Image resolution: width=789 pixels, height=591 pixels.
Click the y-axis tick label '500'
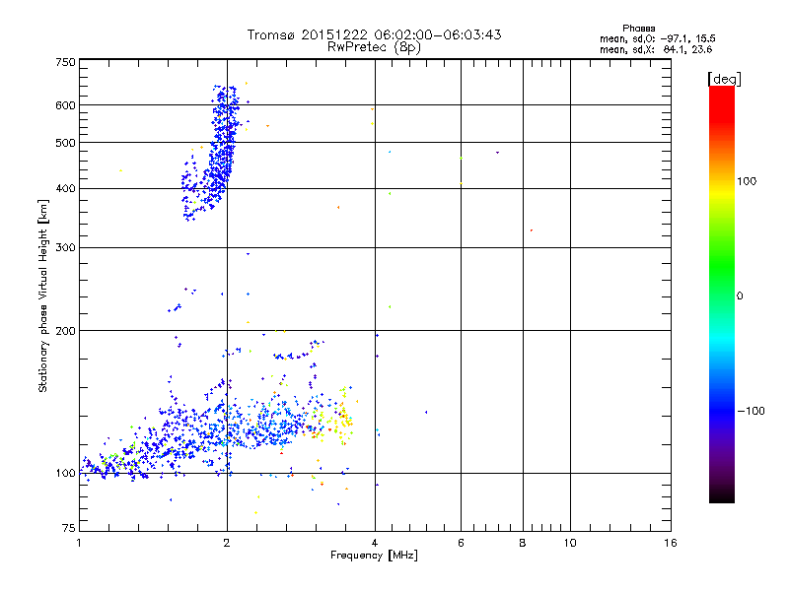pos(65,143)
